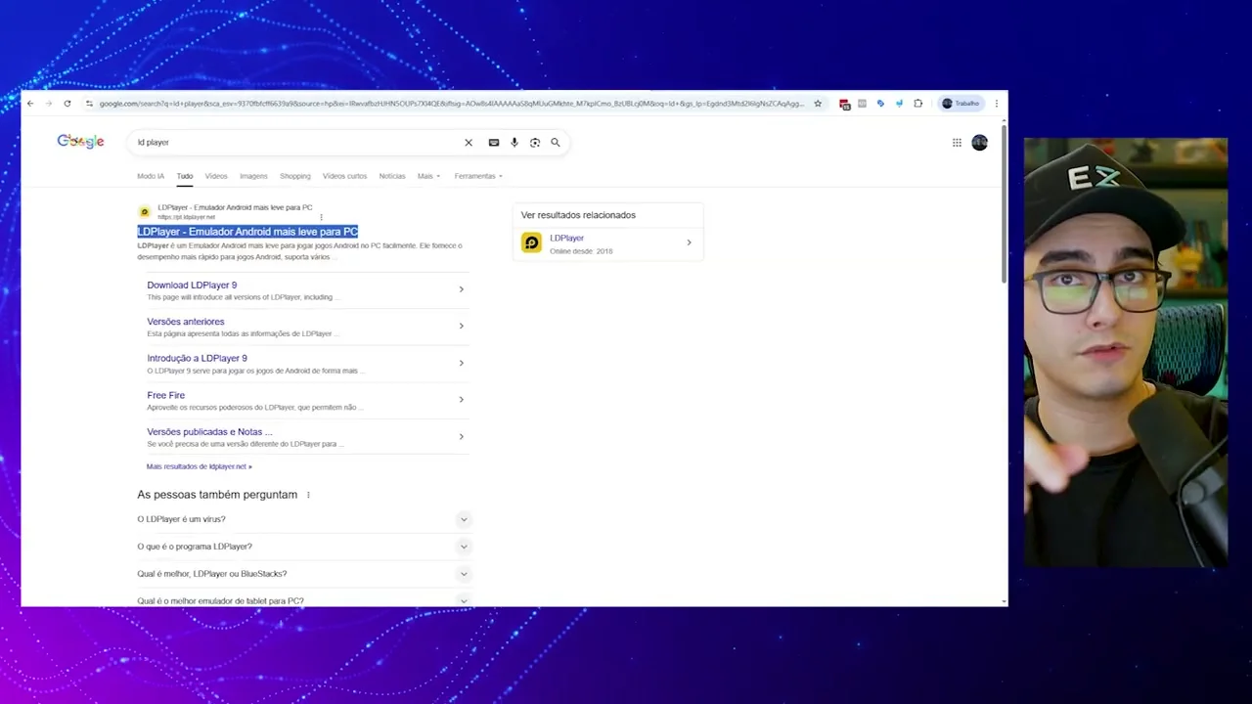
Task: Open site info icon in address bar
Action: coord(89,104)
